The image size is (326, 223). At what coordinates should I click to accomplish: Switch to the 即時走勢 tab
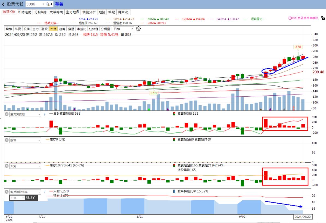click(25, 12)
